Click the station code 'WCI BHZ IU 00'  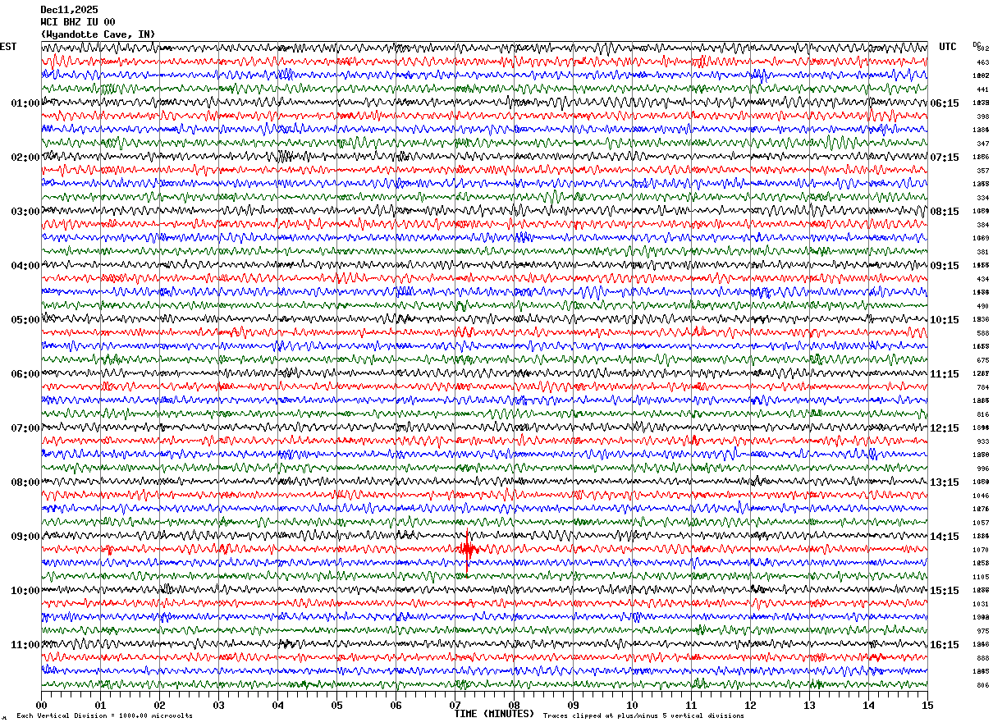(x=78, y=22)
